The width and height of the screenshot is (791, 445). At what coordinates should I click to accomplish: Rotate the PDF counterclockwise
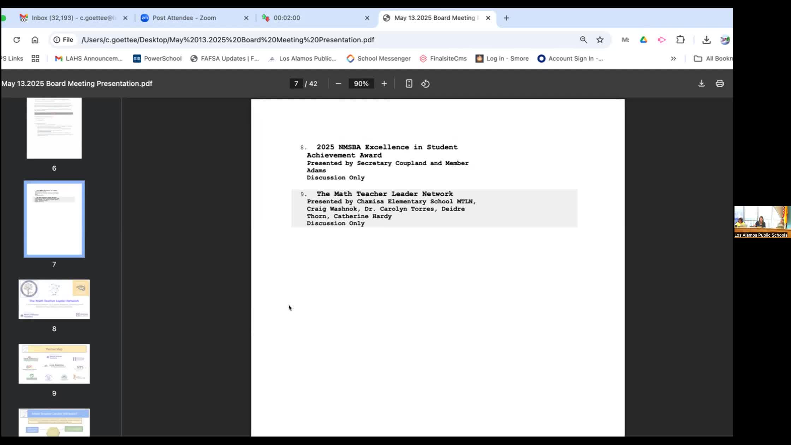pos(426,84)
